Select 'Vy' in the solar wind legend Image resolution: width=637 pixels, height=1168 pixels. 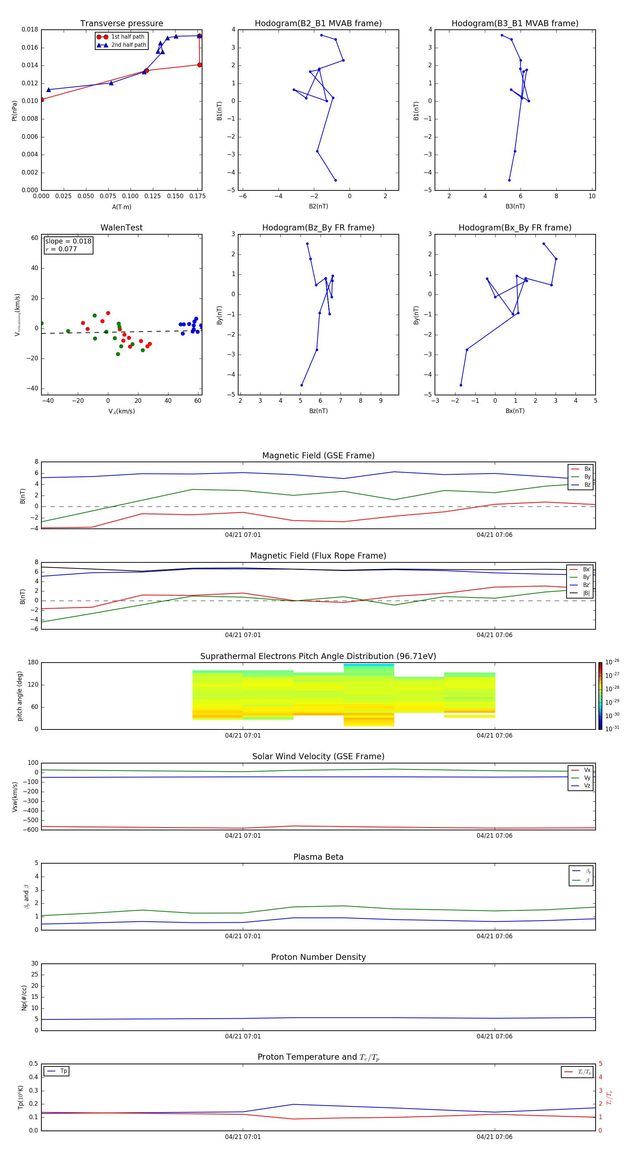(581, 778)
